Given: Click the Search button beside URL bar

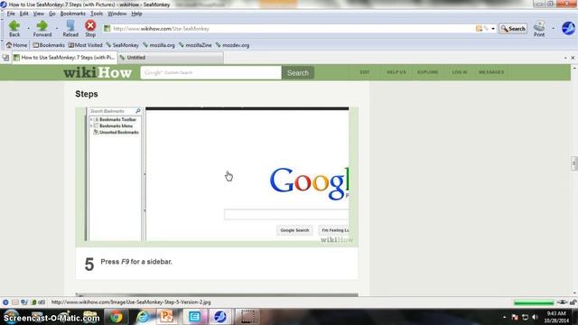Looking at the screenshot, I should tap(513, 28).
